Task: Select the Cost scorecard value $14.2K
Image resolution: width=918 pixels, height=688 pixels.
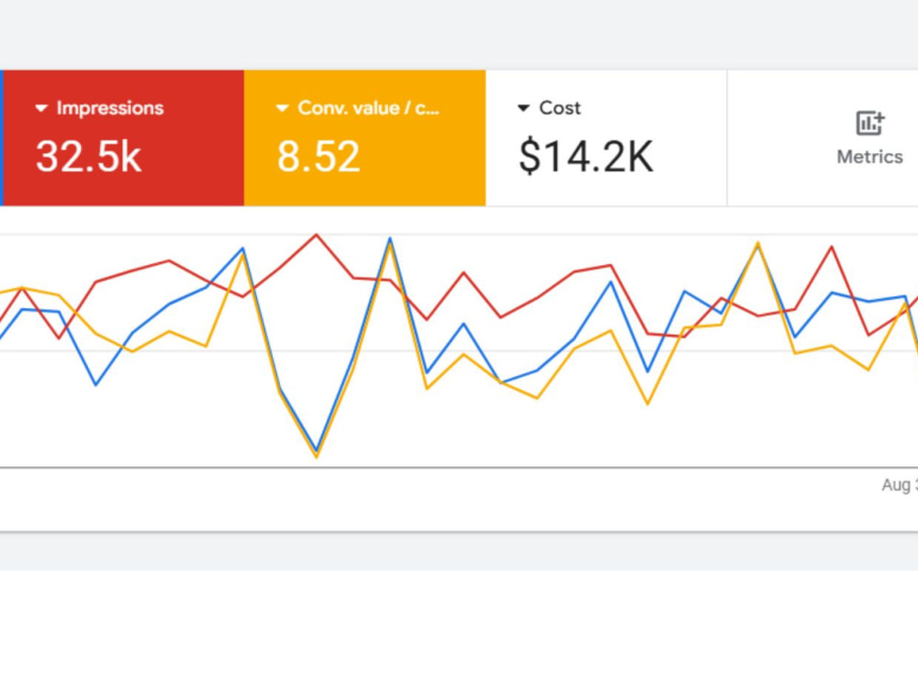Action: tap(586, 157)
